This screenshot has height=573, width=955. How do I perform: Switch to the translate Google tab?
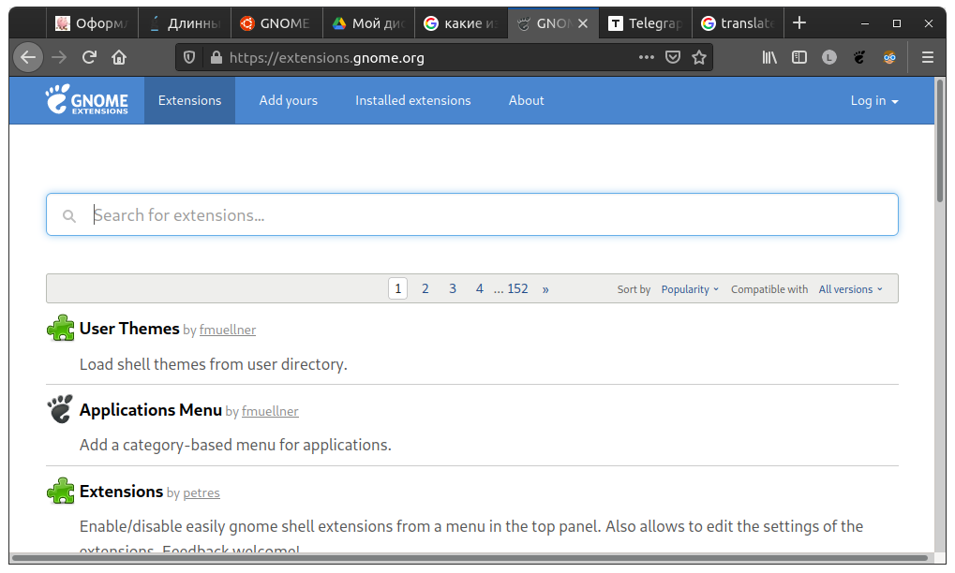coord(738,23)
